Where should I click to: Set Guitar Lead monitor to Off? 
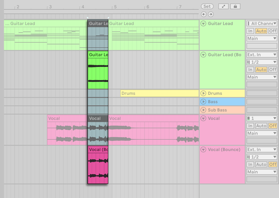coord(272,31)
